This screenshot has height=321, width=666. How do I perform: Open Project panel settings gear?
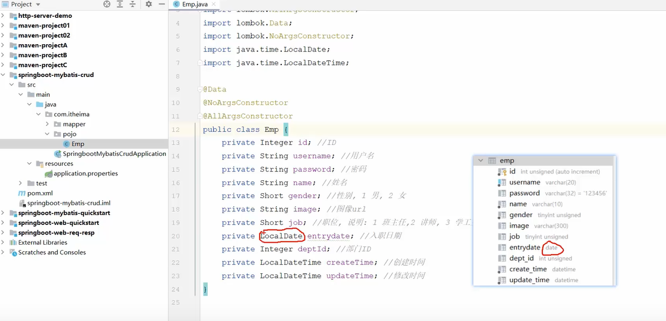pos(149,4)
